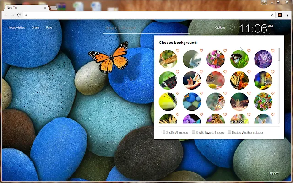Image resolution: width=293 pixels, height=183 pixels.
Task: Open the Options menu
Action: click(x=220, y=27)
